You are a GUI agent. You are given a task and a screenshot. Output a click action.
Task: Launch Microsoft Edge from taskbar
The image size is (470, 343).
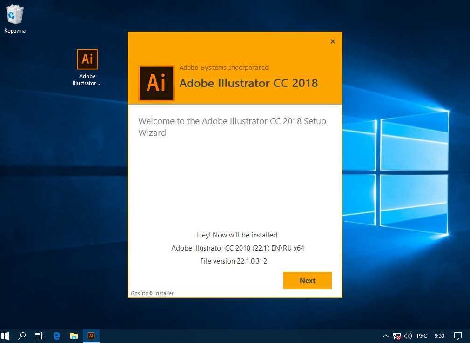click(56, 336)
